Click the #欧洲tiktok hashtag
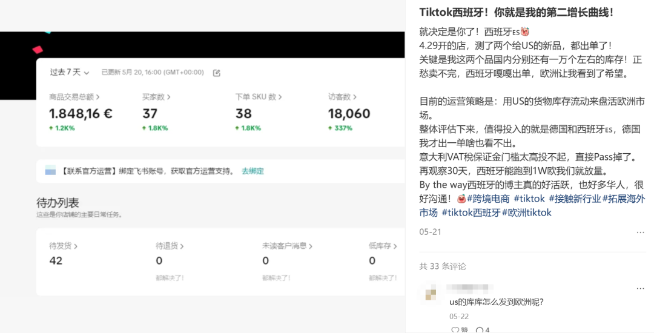This screenshot has width=654, height=333. tap(527, 213)
